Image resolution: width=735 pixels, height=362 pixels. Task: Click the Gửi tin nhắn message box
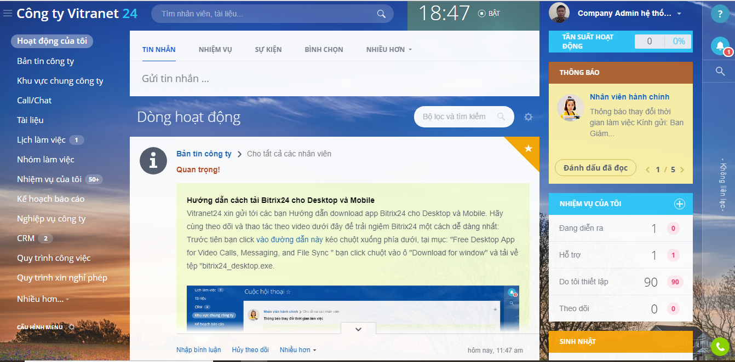tap(335, 79)
